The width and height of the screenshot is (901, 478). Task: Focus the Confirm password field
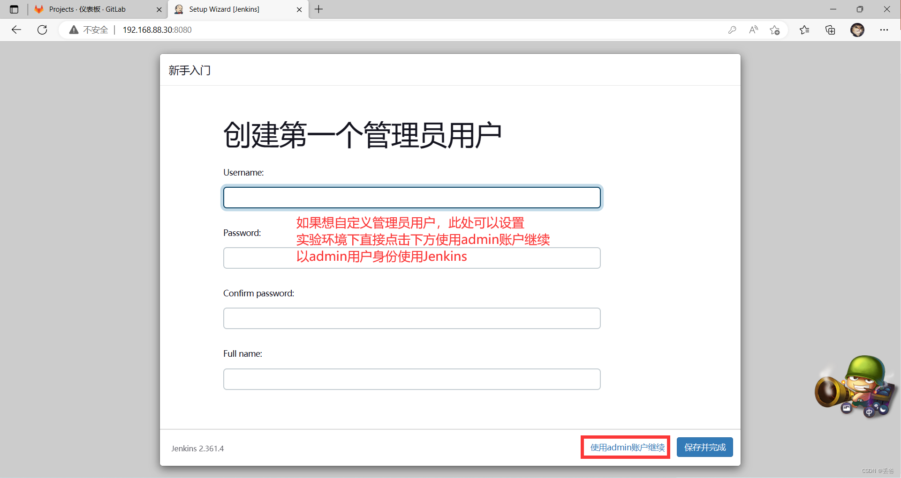coord(412,318)
